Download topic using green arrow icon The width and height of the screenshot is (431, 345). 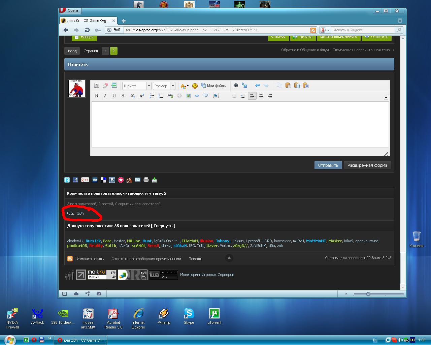click(x=155, y=180)
